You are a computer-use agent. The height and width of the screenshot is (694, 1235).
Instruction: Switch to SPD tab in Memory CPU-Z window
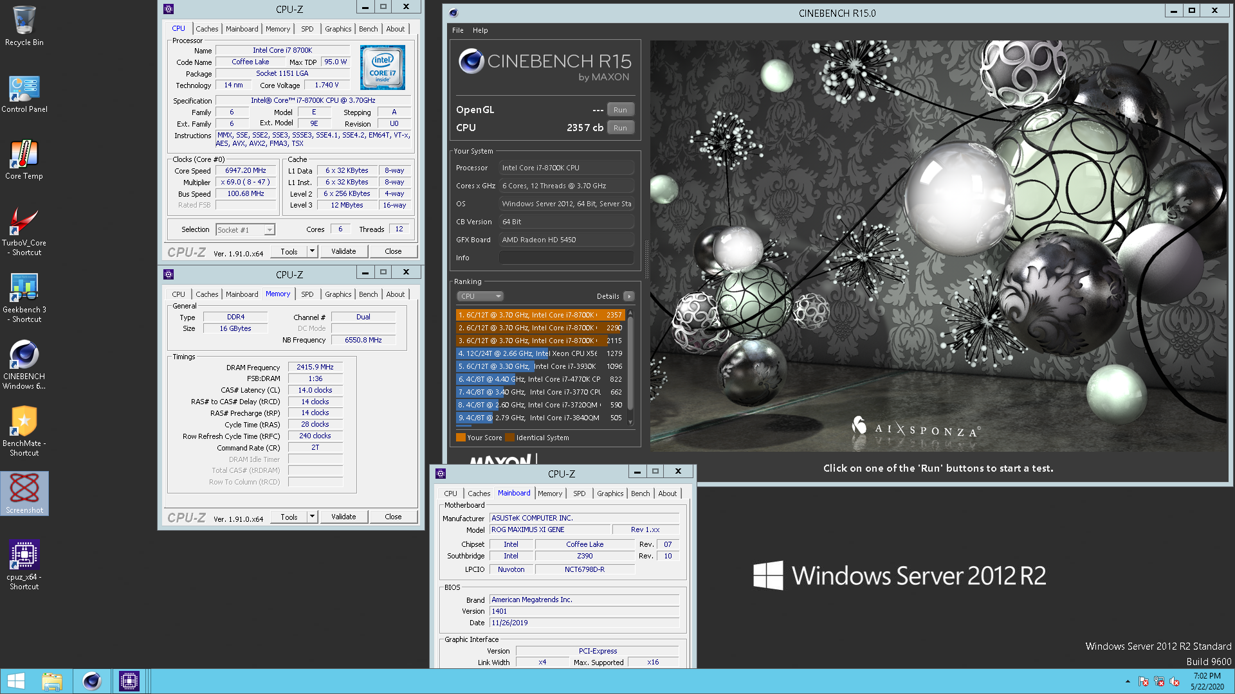click(307, 294)
